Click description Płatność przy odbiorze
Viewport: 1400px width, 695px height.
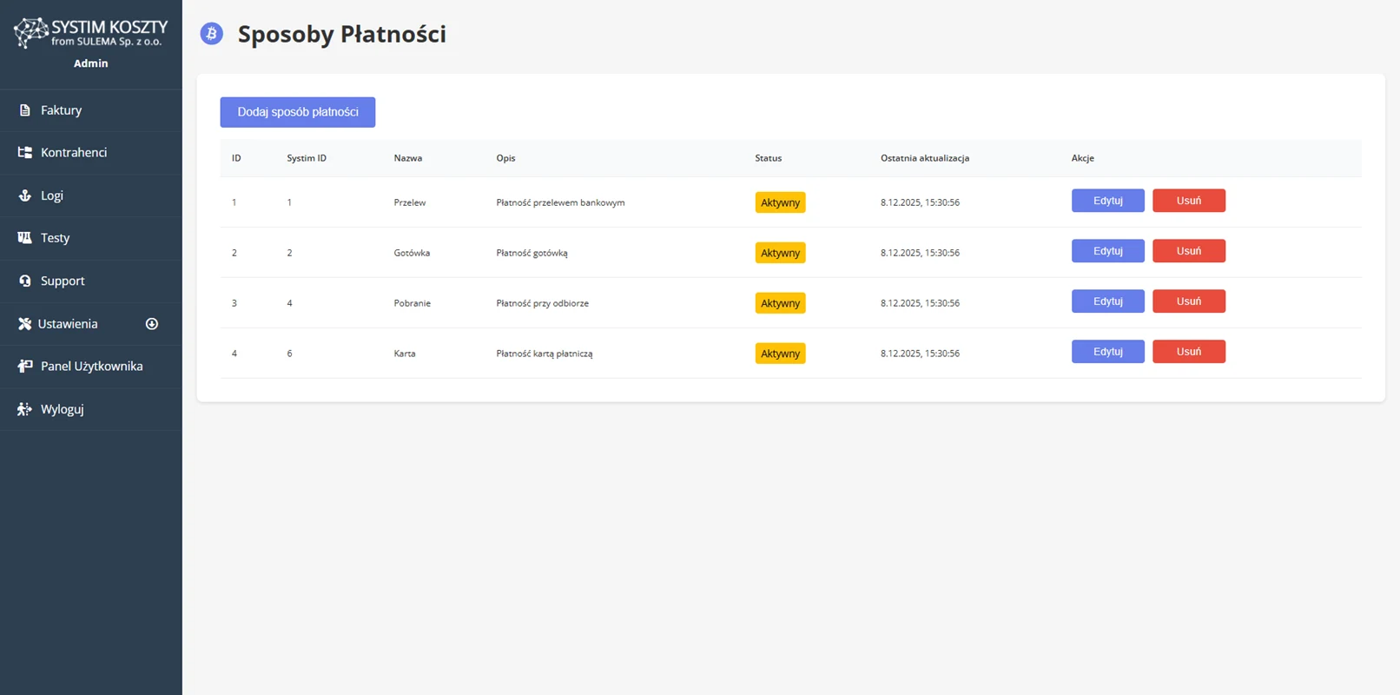point(542,303)
